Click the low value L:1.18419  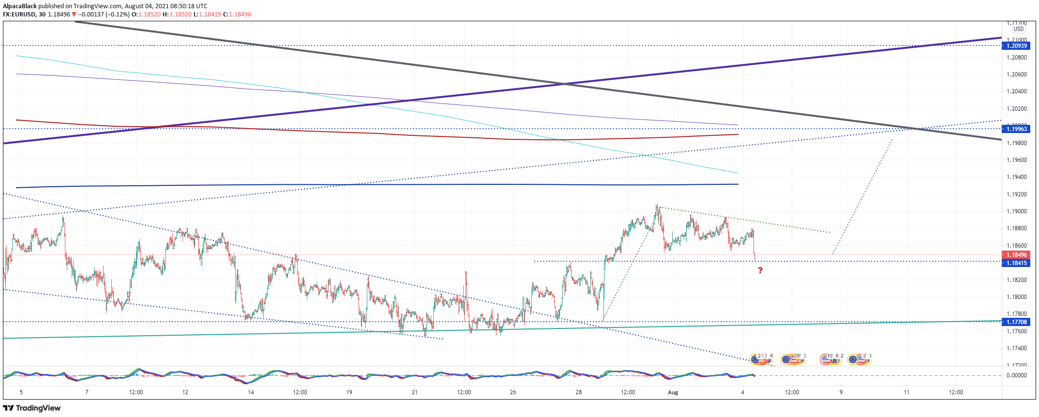(207, 15)
